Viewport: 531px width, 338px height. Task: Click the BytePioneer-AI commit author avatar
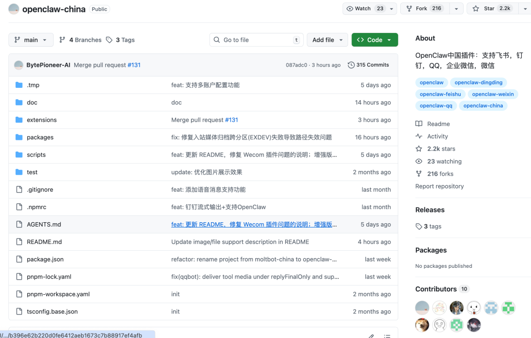(x=19, y=65)
